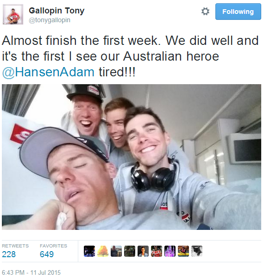Viewport: 264px width, 278px height.
Task: Open the red jersey cyclist avatar
Action: click(157, 251)
